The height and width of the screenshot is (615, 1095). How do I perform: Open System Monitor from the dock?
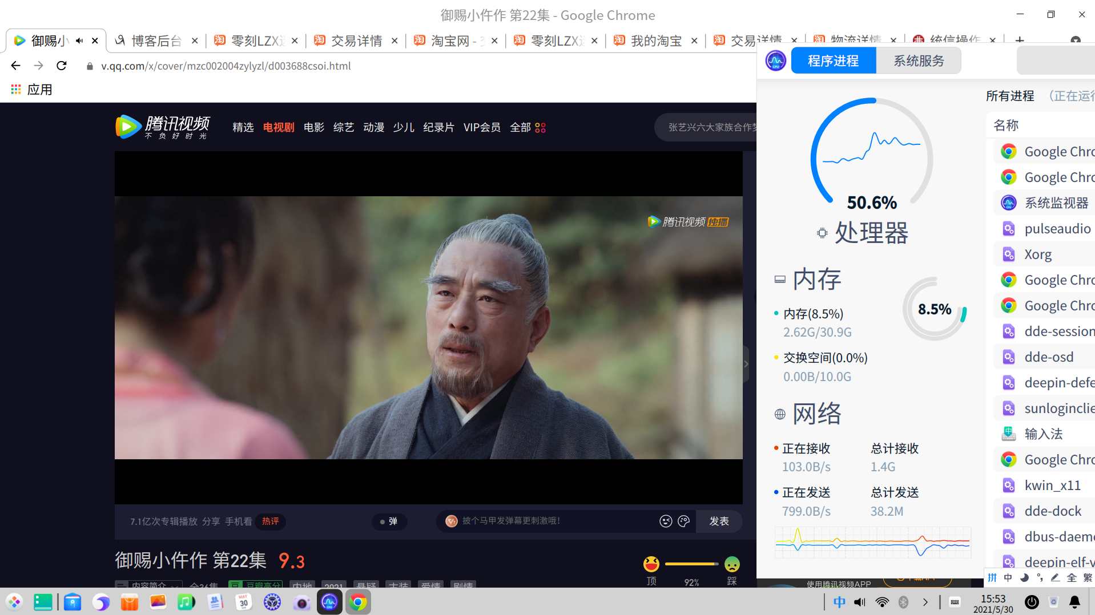point(329,602)
